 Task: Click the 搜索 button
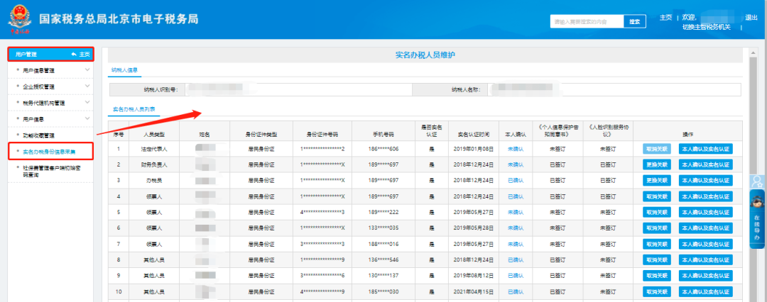(x=634, y=21)
